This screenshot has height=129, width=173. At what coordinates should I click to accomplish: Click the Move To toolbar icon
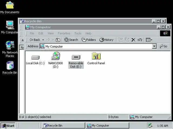pyautogui.click(x=121, y=40)
